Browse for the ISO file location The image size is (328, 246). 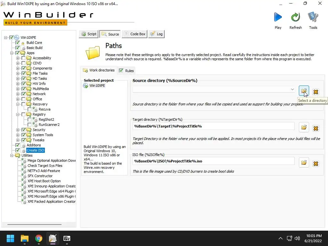304,162
